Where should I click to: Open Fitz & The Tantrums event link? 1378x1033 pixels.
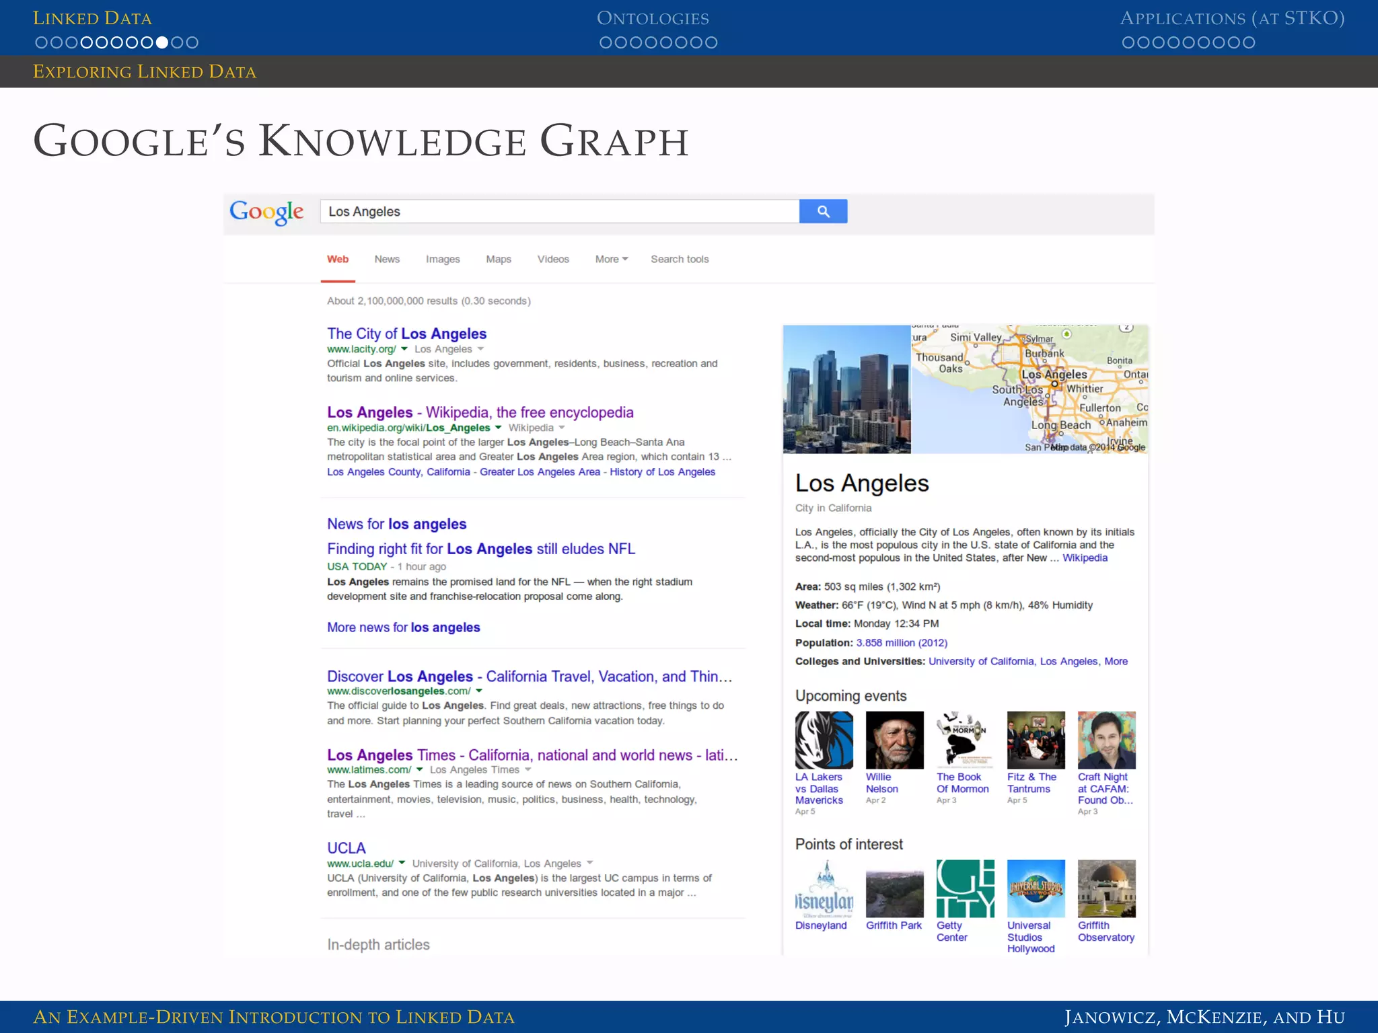[1031, 783]
